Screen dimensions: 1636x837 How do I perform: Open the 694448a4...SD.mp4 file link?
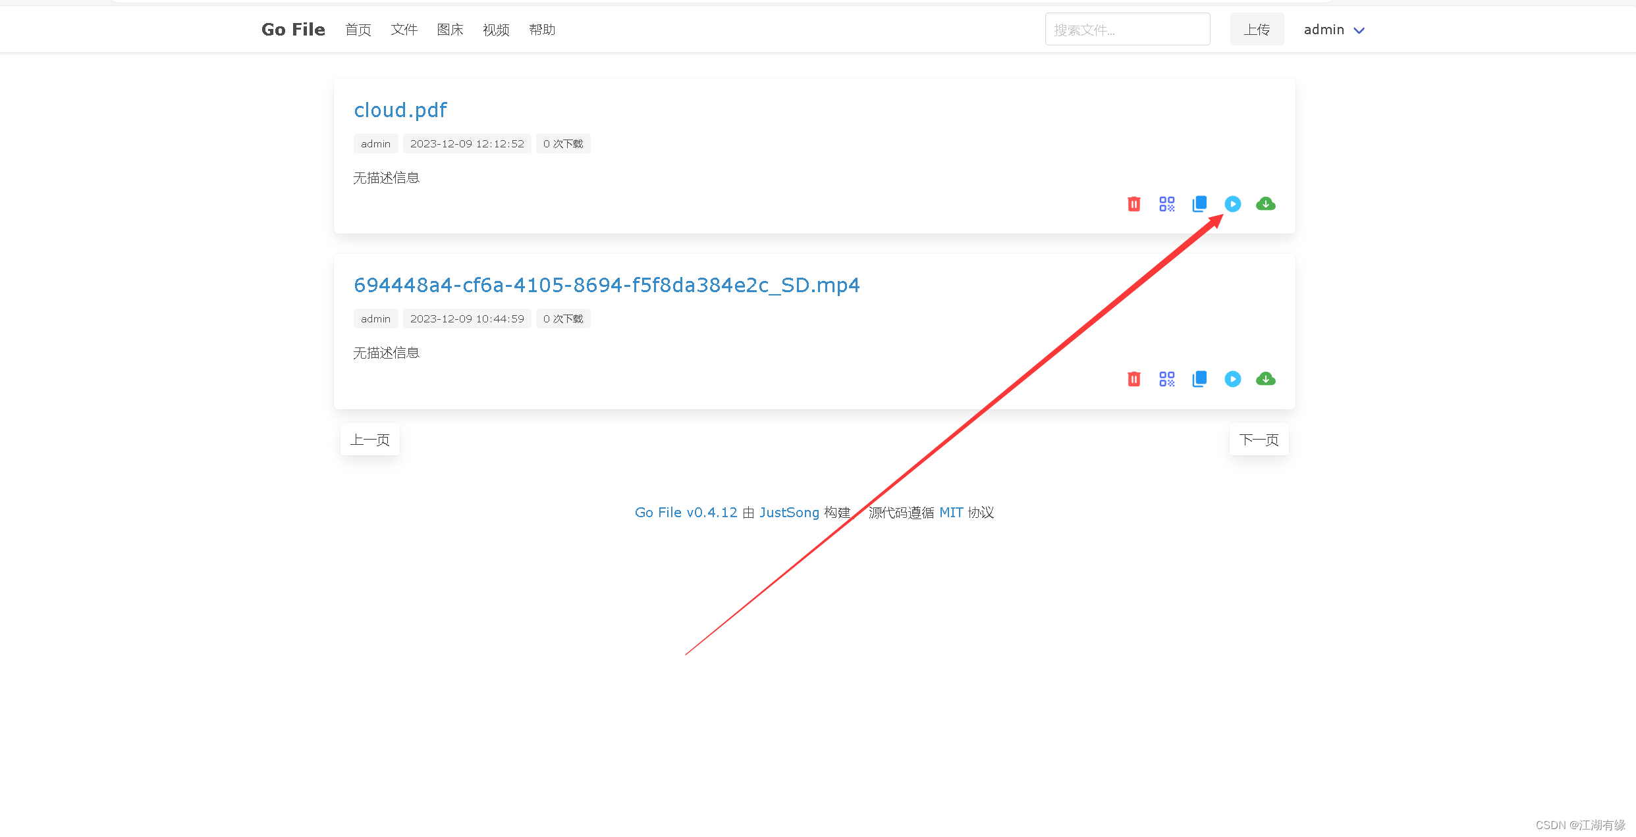click(607, 285)
